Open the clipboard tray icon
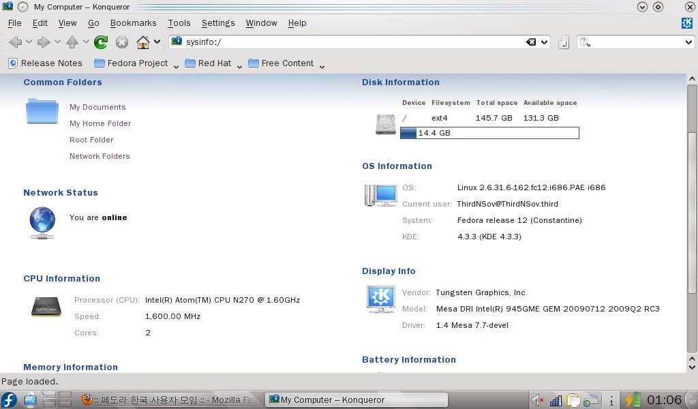698x409 pixels. 573,401
